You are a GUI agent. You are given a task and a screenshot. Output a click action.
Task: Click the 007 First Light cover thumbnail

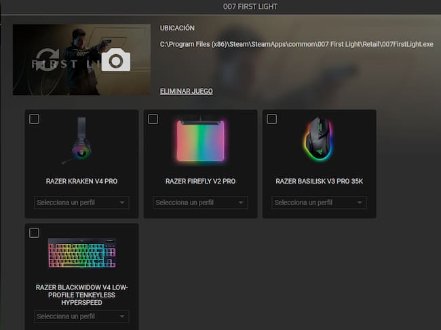pos(81,60)
